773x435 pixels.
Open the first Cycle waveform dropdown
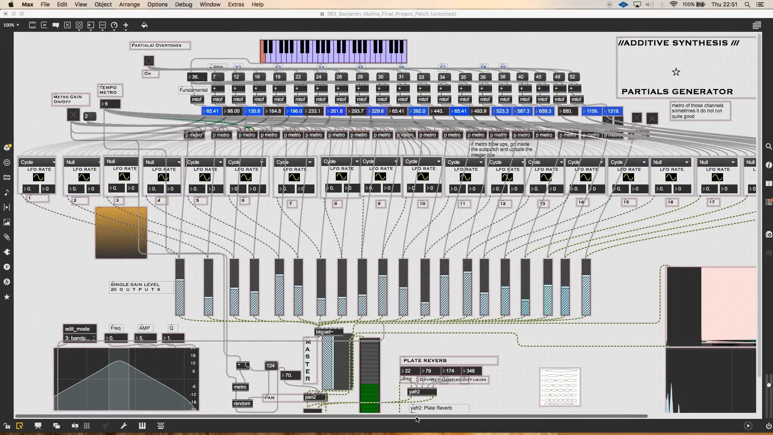(37, 162)
